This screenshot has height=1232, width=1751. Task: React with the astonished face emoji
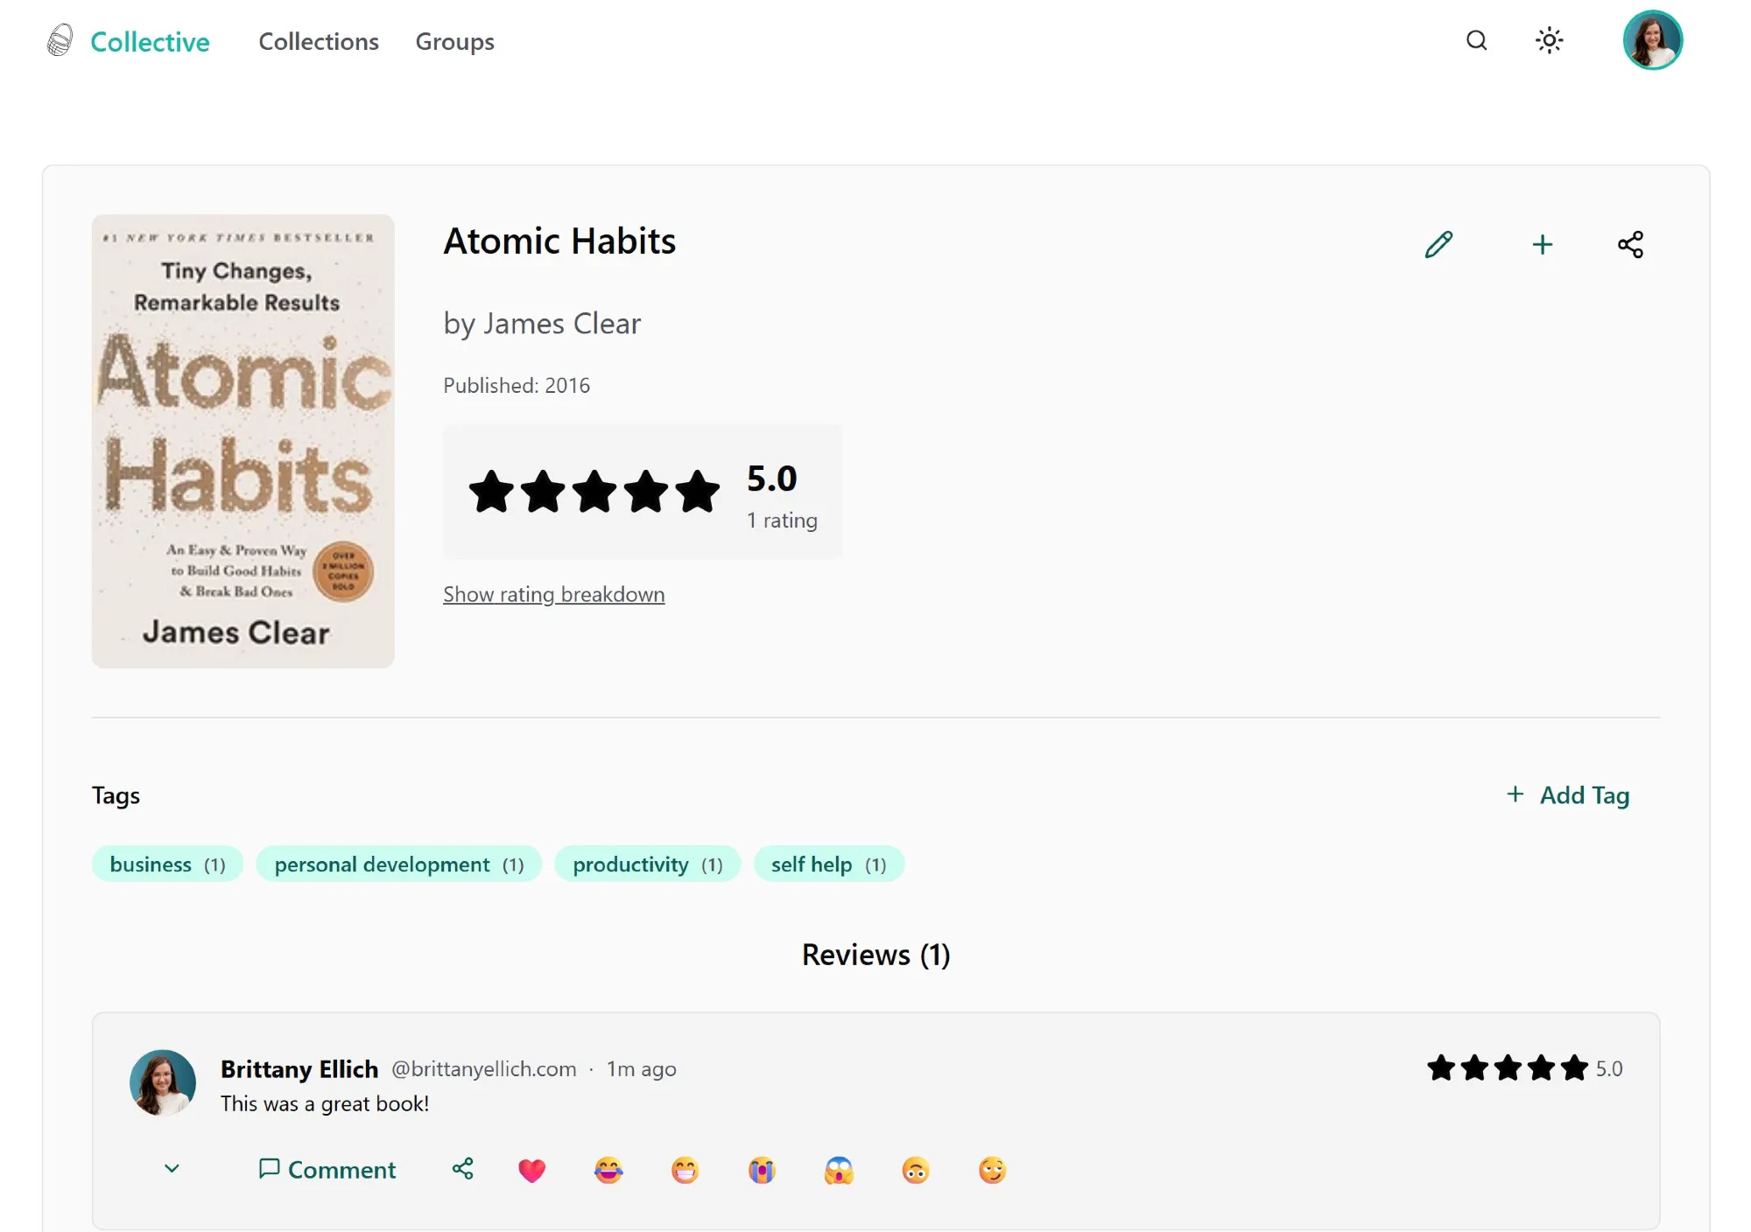(840, 1170)
